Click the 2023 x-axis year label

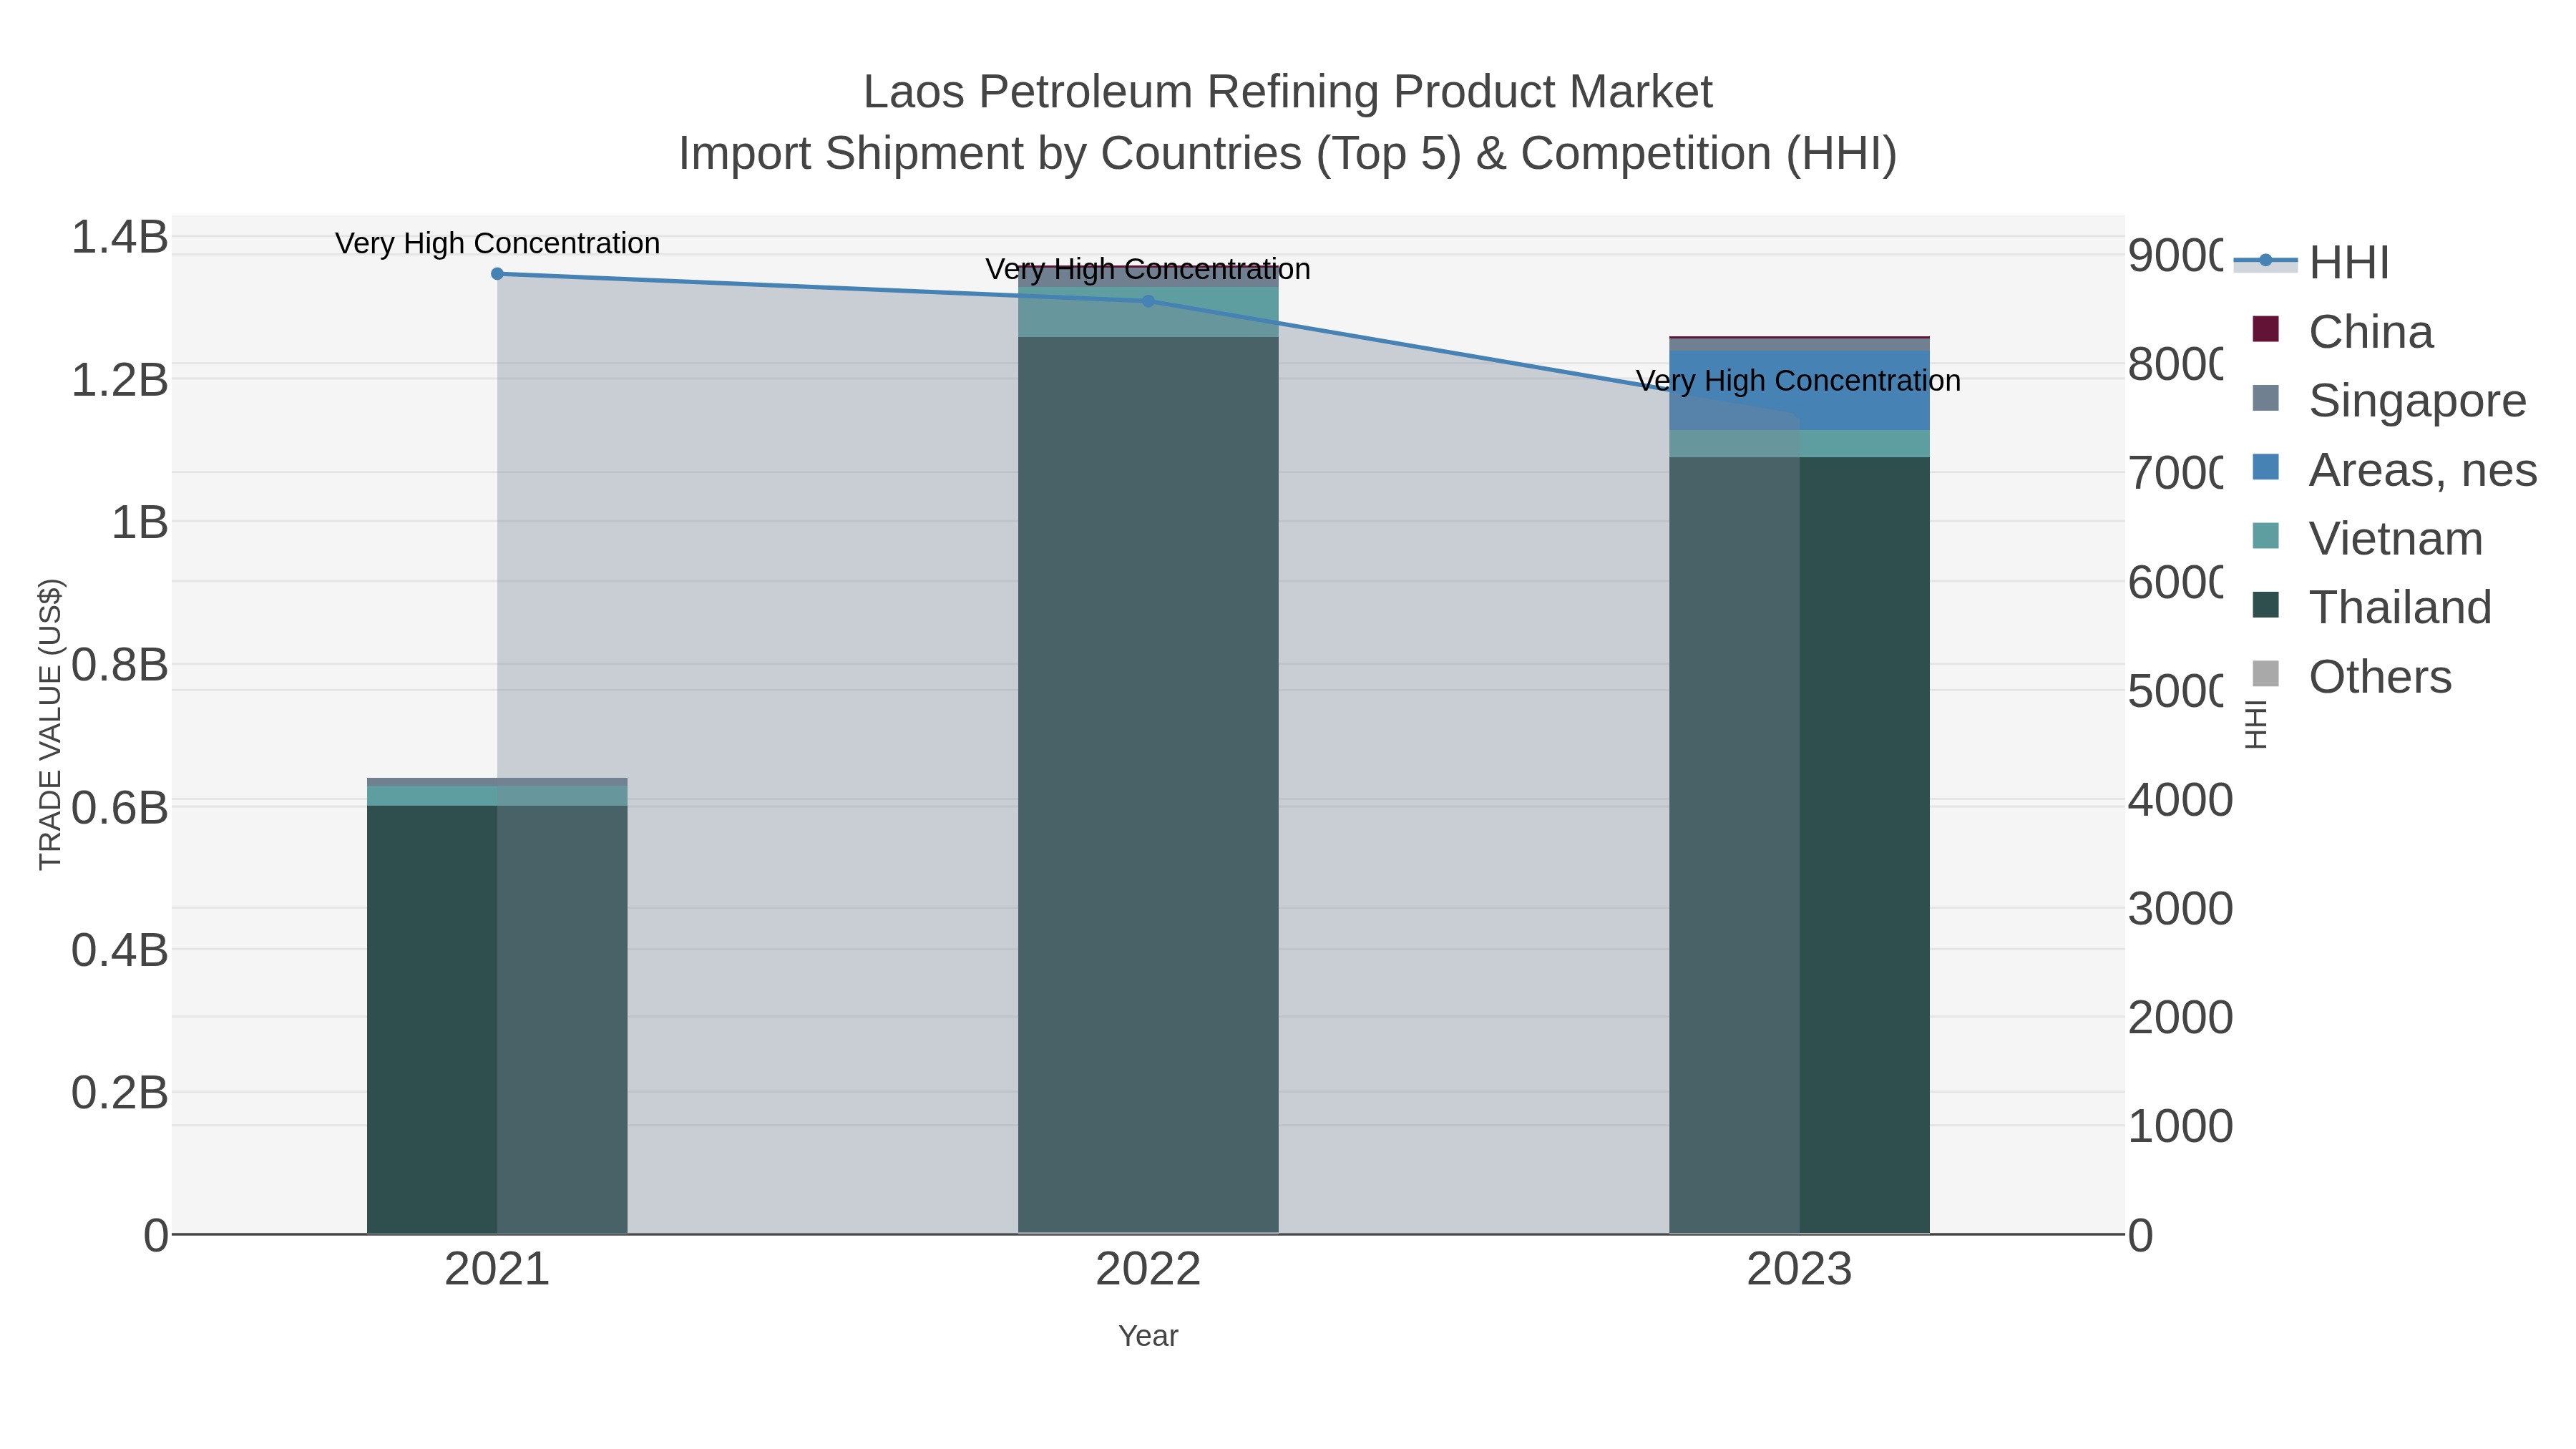tap(1799, 1270)
